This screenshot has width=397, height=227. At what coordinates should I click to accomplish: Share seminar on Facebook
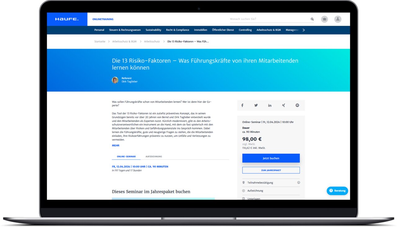coord(242,105)
